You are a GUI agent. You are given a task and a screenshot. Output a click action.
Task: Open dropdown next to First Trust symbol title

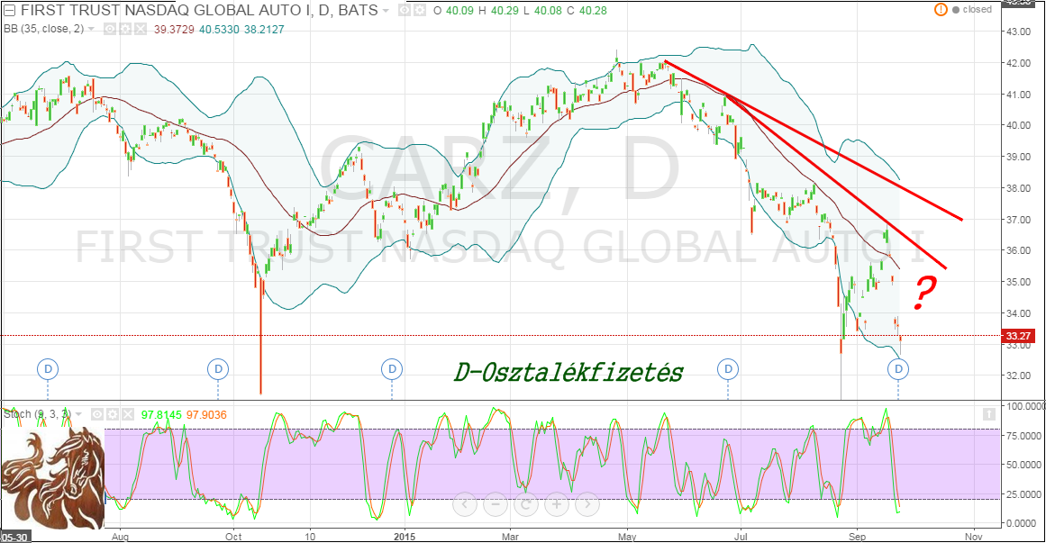pyautogui.click(x=386, y=11)
